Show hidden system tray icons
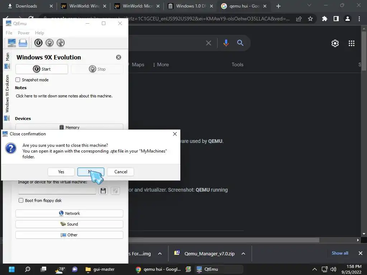The height and width of the screenshot is (275, 367). tap(315, 269)
